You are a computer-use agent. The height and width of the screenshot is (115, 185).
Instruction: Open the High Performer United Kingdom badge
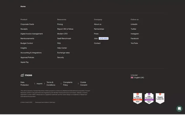[149, 98]
